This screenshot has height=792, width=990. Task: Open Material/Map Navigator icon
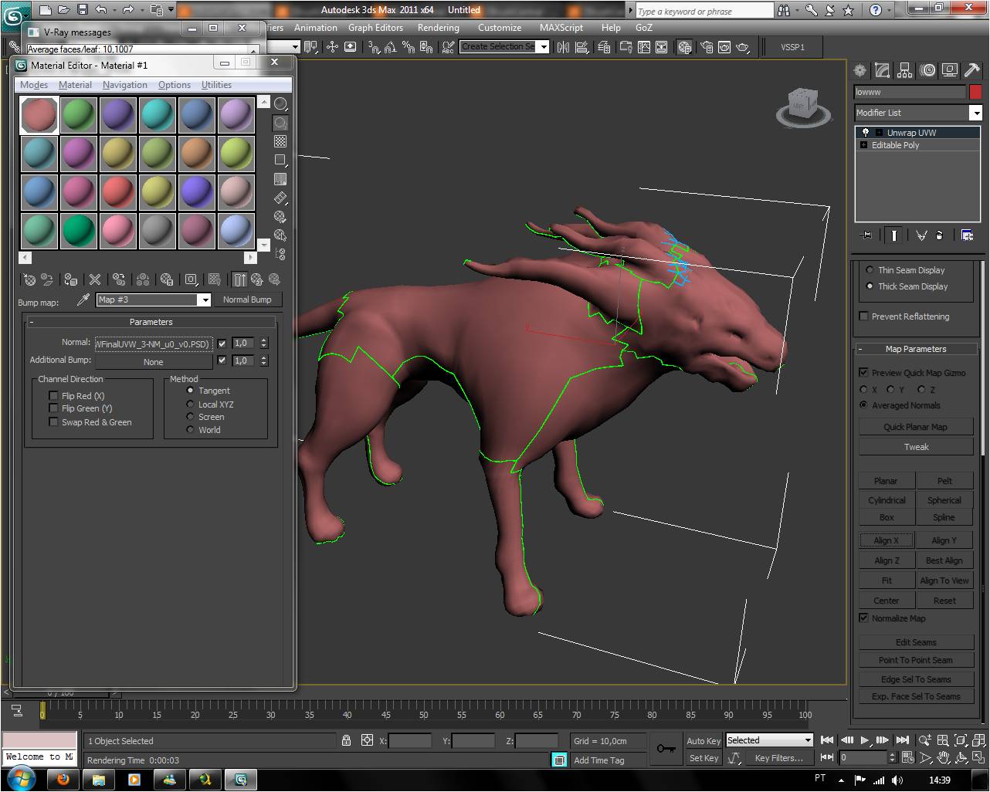pos(281,254)
